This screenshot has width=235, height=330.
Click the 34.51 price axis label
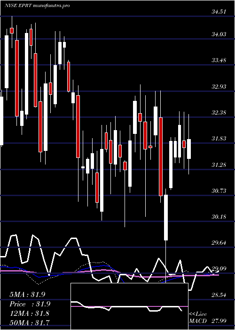219,12
